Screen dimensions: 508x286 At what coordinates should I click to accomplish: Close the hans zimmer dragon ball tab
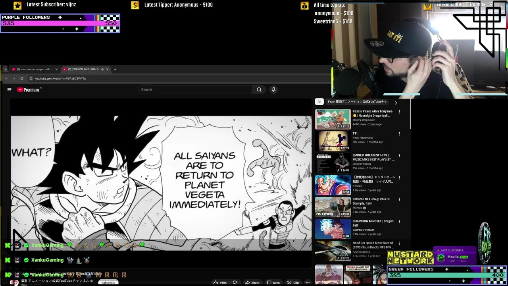(56, 69)
